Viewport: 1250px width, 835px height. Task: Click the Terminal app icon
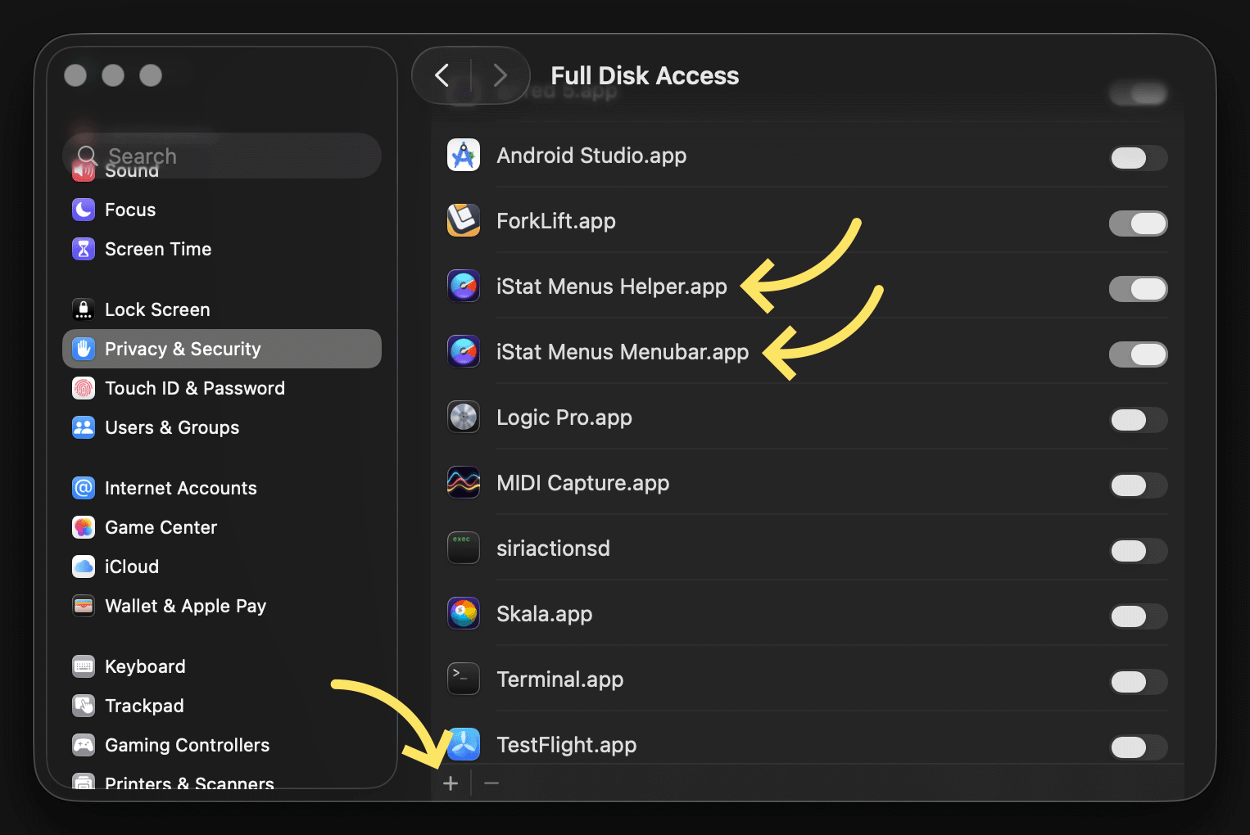tap(464, 679)
